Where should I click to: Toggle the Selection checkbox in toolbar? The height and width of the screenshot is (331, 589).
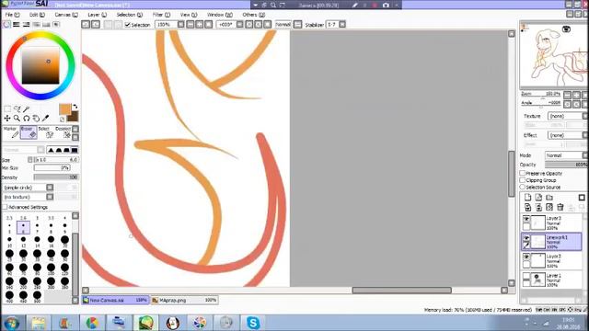127,25
